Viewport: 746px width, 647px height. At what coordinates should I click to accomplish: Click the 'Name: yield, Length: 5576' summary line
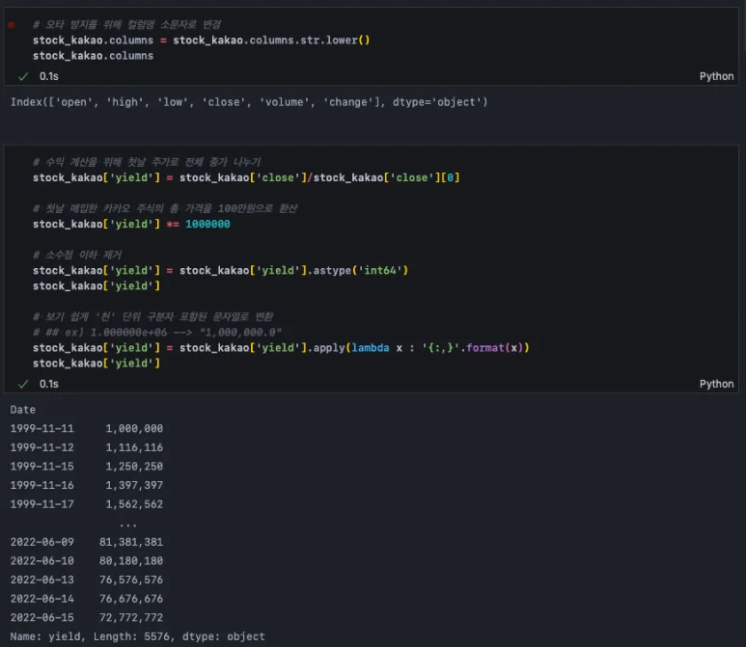[x=137, y=636]
